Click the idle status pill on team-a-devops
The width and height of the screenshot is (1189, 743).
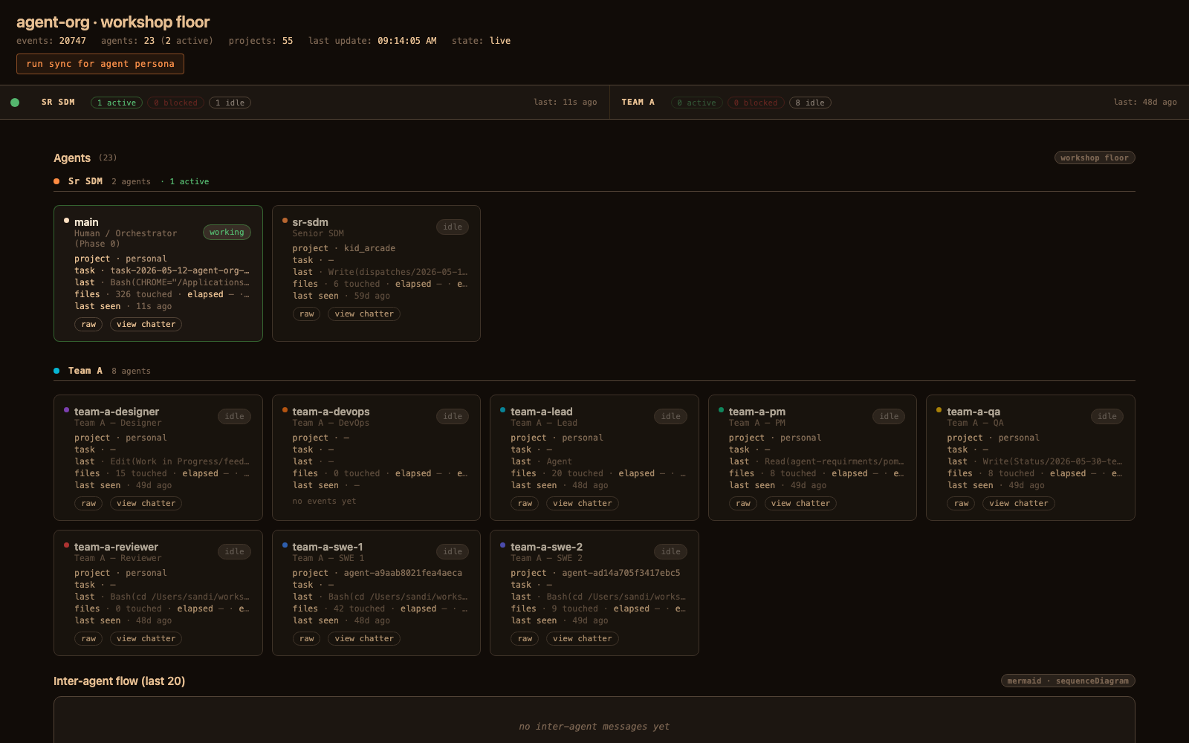[x=453, y=417]
